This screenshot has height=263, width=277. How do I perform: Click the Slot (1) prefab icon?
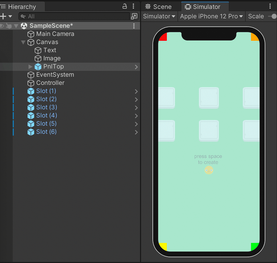tap(31, 91)
